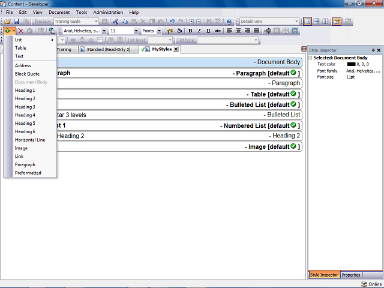Click the highlighted properties pane icon
Image resolution: width=384 pixels, height=288 pixels.
pos(337,22)
